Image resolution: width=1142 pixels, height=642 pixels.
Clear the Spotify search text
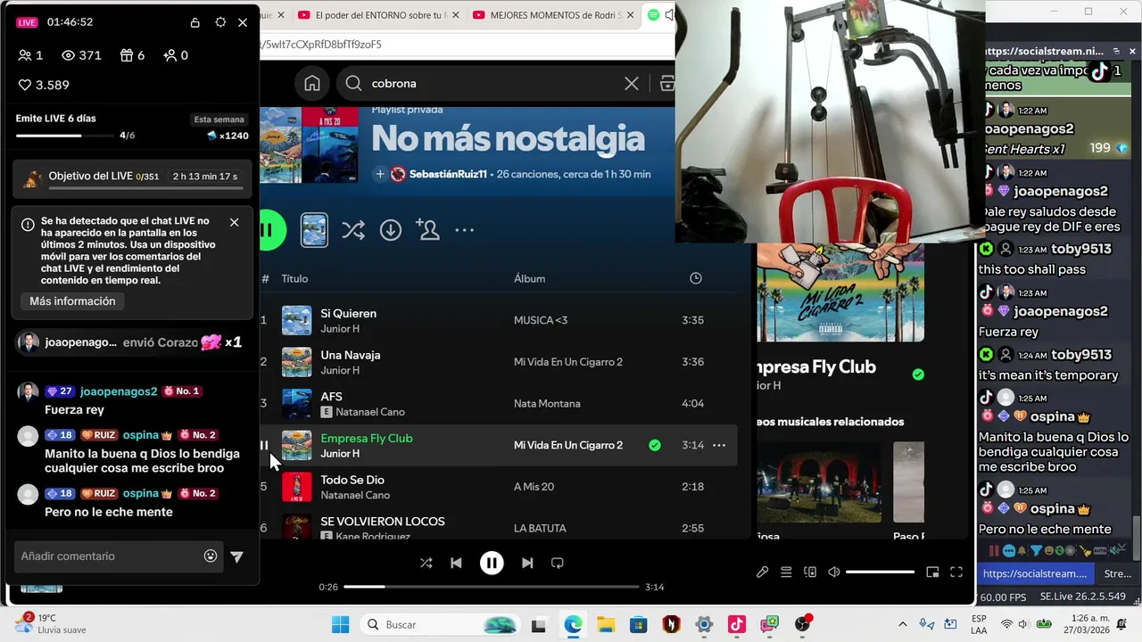pyautogui.click(x=632, y=84)
